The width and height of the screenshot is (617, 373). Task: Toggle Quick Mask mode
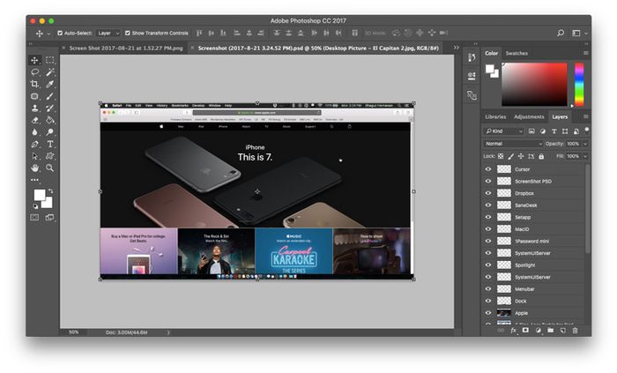click(34, 217)
